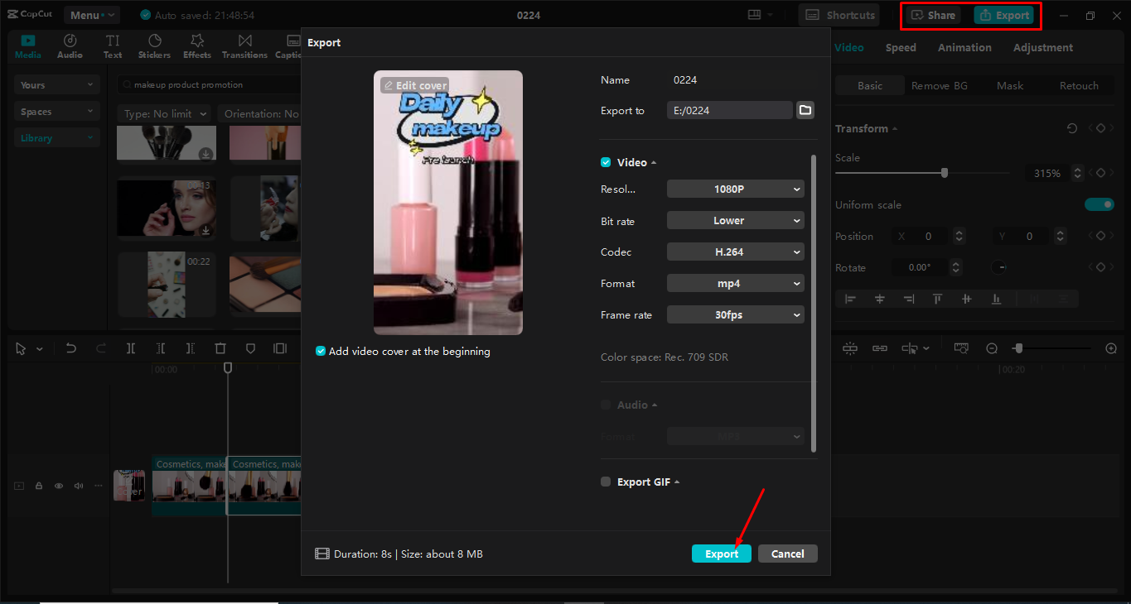The image size is (1131, 604).
Task: Click the Undo icon above the timeline
Action: [x=71, y=348]
